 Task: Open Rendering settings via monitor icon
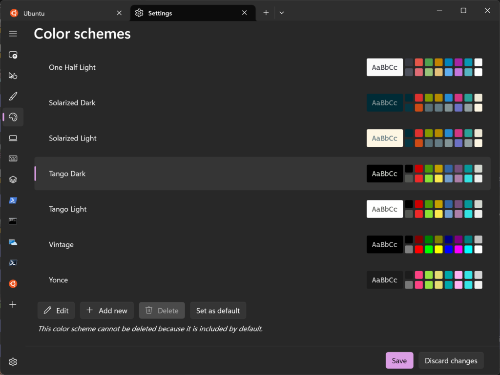click(x=13, y=138)
